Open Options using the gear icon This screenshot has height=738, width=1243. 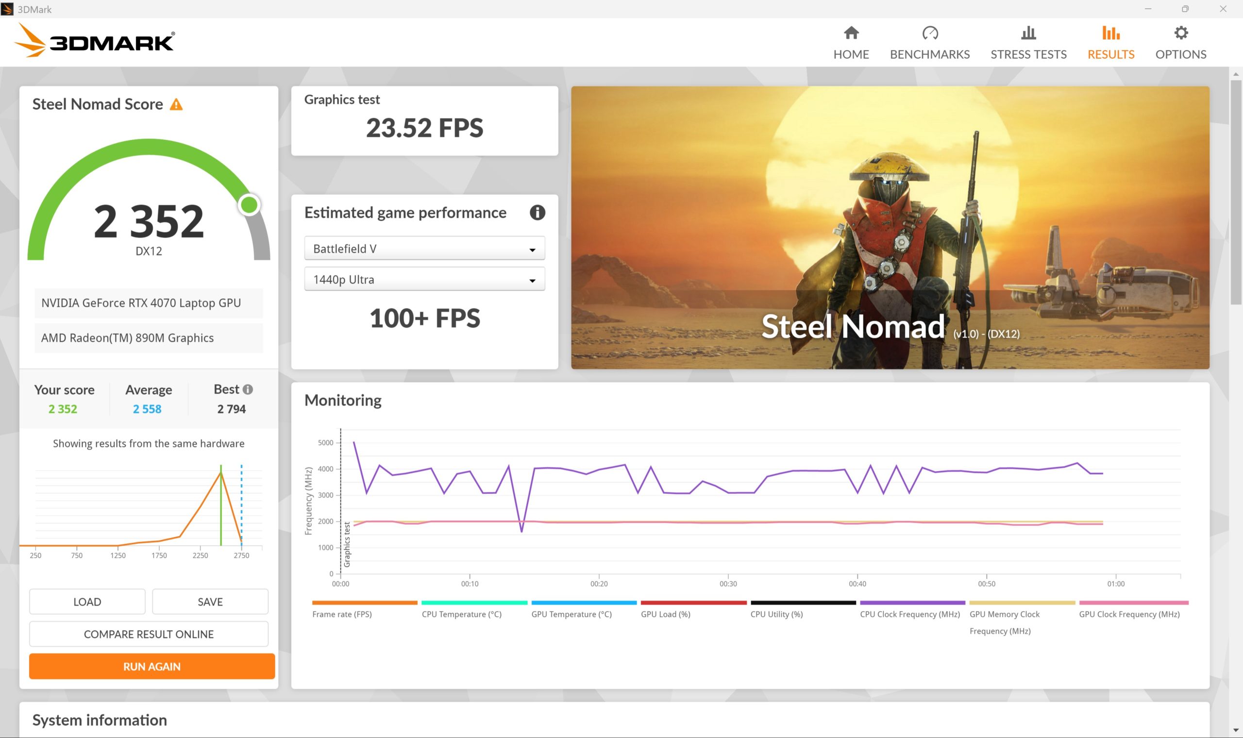tap(1180, 33)
